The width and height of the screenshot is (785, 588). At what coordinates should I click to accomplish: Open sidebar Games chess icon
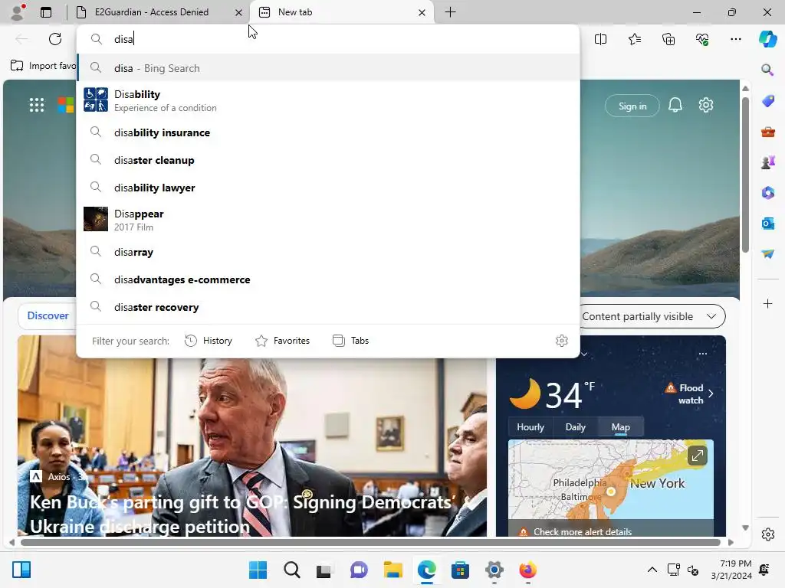pyautogui.click(x=767, y=162)
